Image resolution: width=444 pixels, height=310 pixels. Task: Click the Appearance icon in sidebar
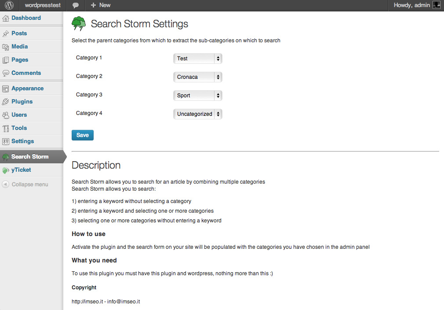click(x=6, y=89)
